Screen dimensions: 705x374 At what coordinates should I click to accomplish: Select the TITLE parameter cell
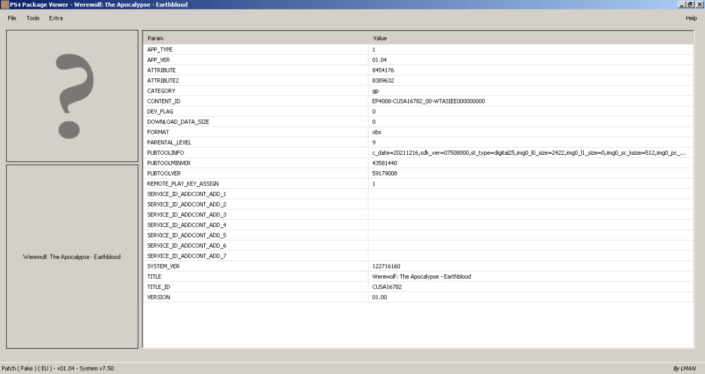point(256,277)
